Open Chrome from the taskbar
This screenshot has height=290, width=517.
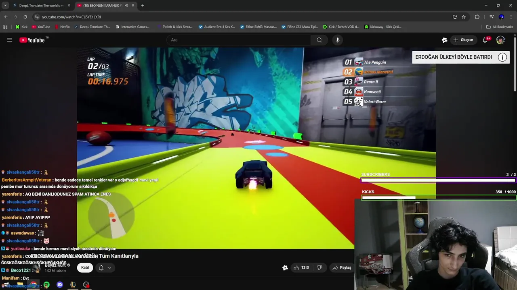coord(34,285)
